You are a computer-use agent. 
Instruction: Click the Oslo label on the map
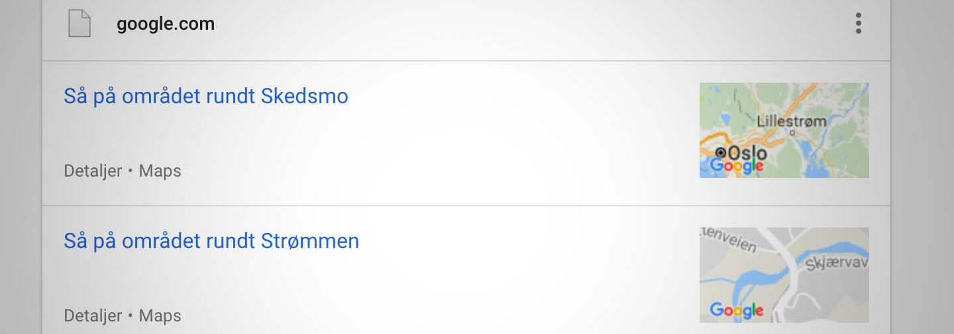point(747,153)
